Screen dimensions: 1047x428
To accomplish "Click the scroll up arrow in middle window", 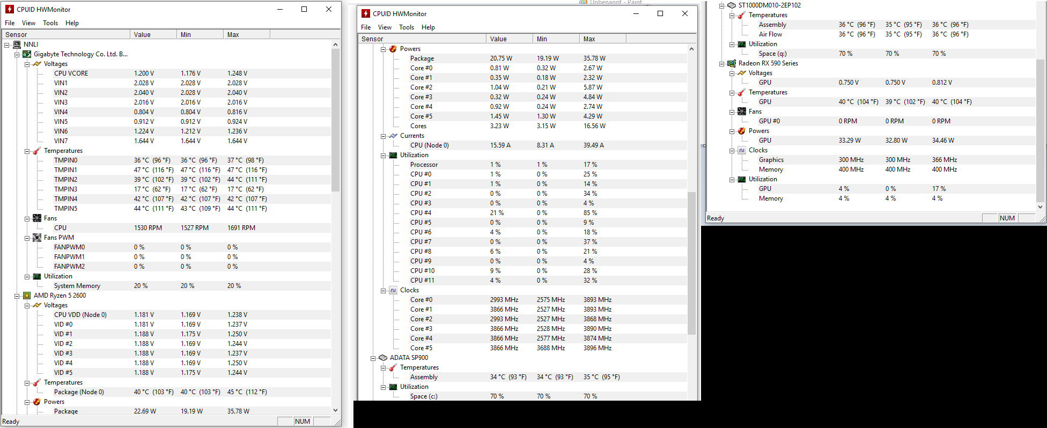I will pyautogui.click(x=691, y=49).
